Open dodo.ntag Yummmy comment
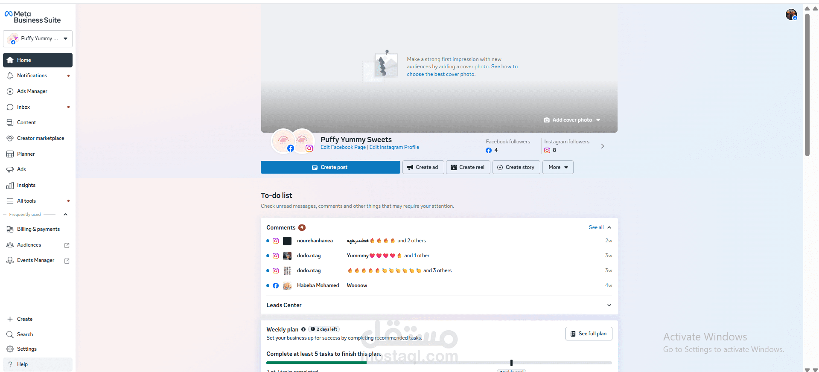The image size is (819, 372). [439, 256]
